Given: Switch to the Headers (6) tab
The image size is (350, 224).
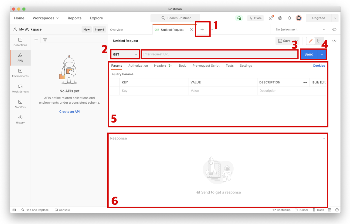Looking at the screenshot, I should tap(163, 66).
